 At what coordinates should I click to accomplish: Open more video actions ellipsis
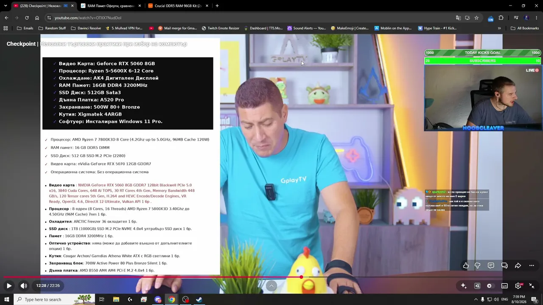click(532, 266)
